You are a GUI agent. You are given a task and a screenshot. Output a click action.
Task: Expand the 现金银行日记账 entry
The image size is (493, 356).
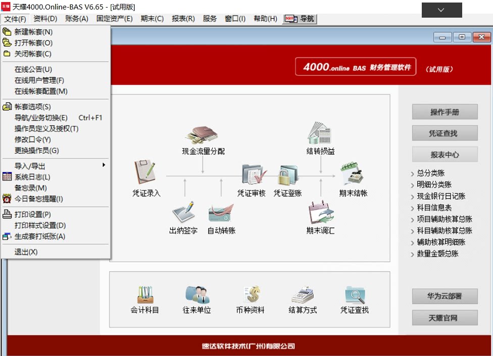[441, 196]
